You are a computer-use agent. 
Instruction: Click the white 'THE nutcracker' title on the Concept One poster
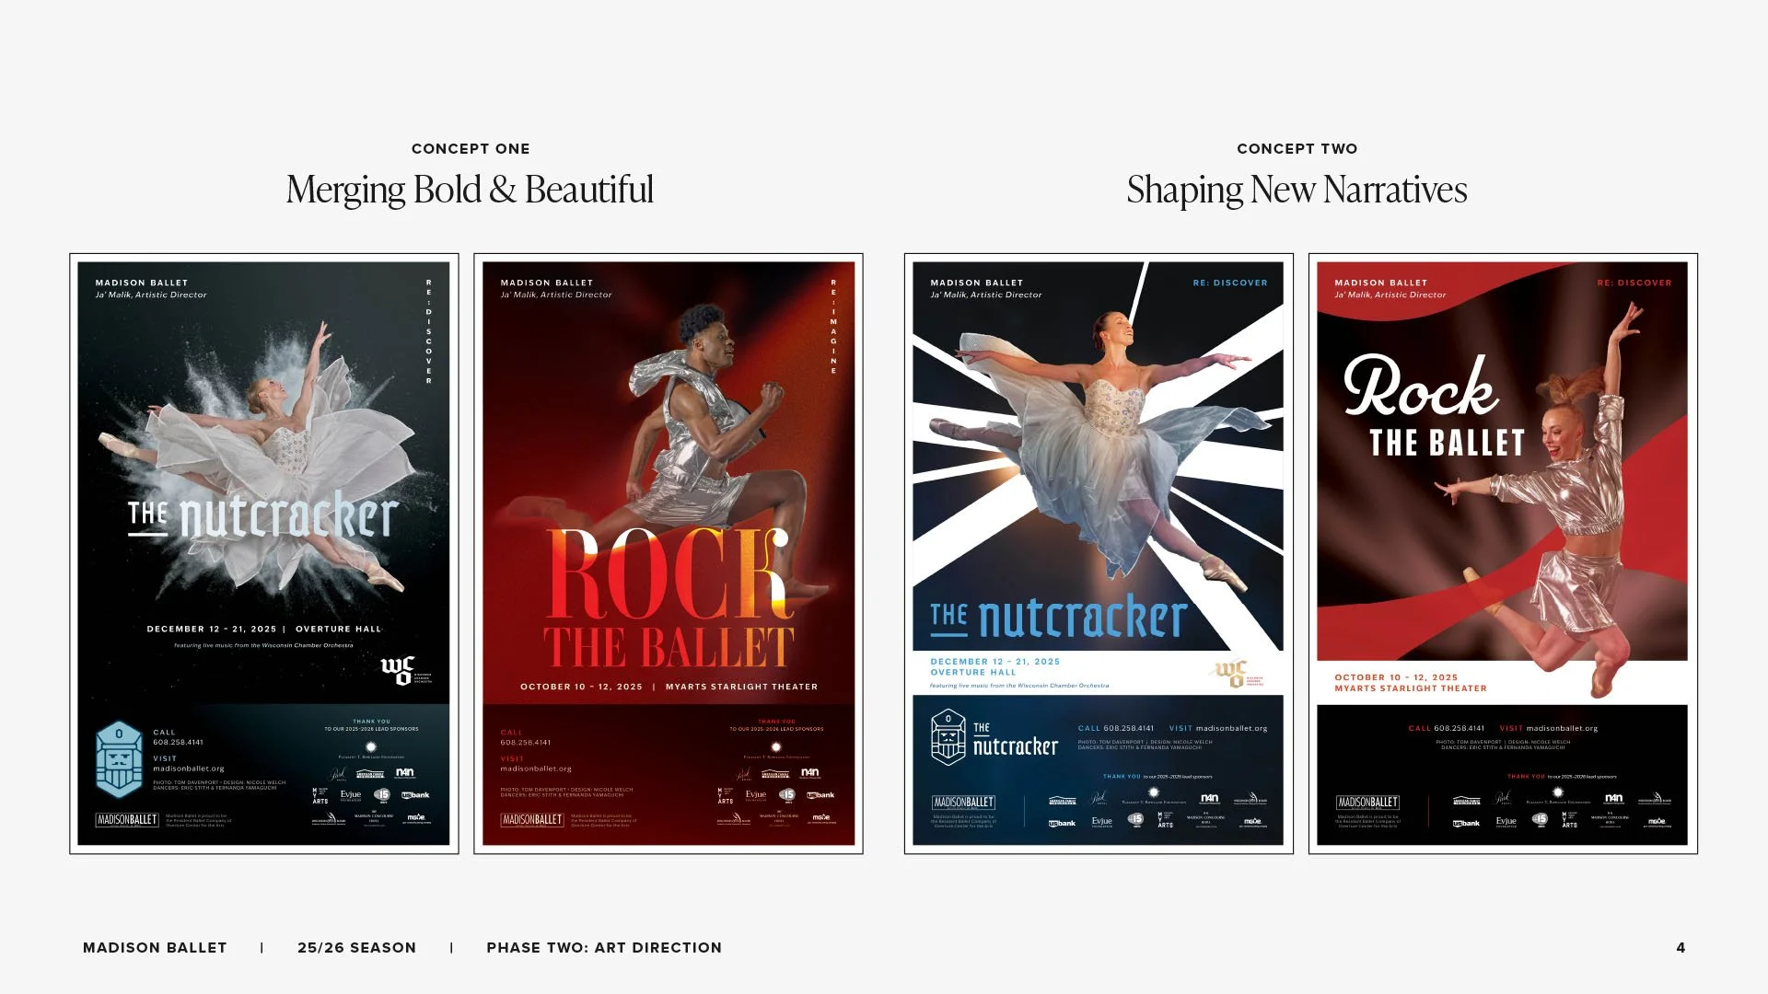262,515
